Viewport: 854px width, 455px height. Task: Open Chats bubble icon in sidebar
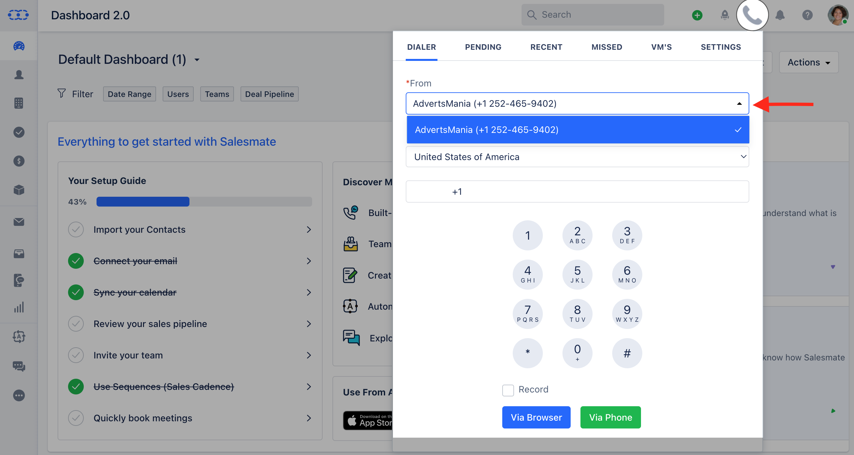(19, 366)
